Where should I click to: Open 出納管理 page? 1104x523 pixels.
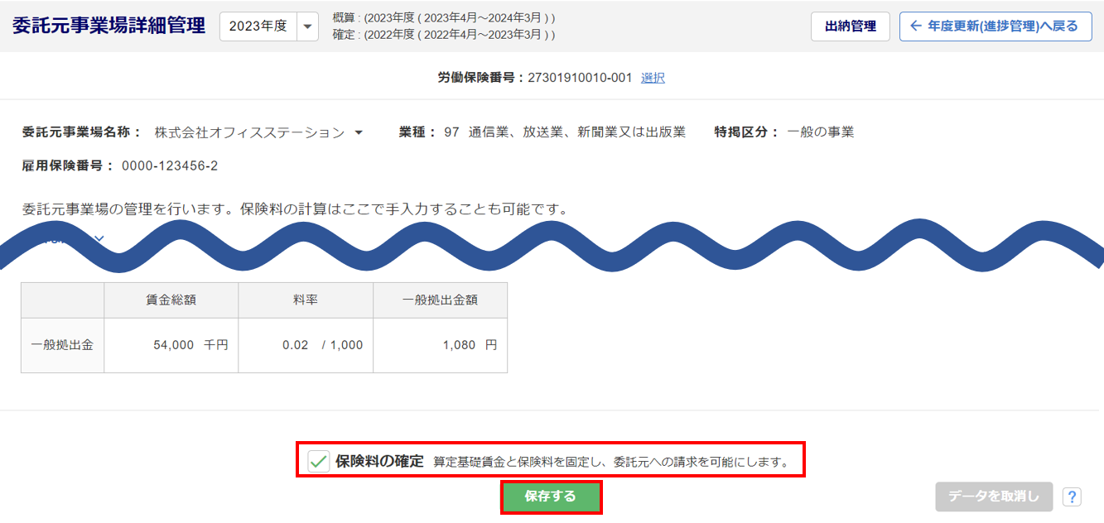851,26
